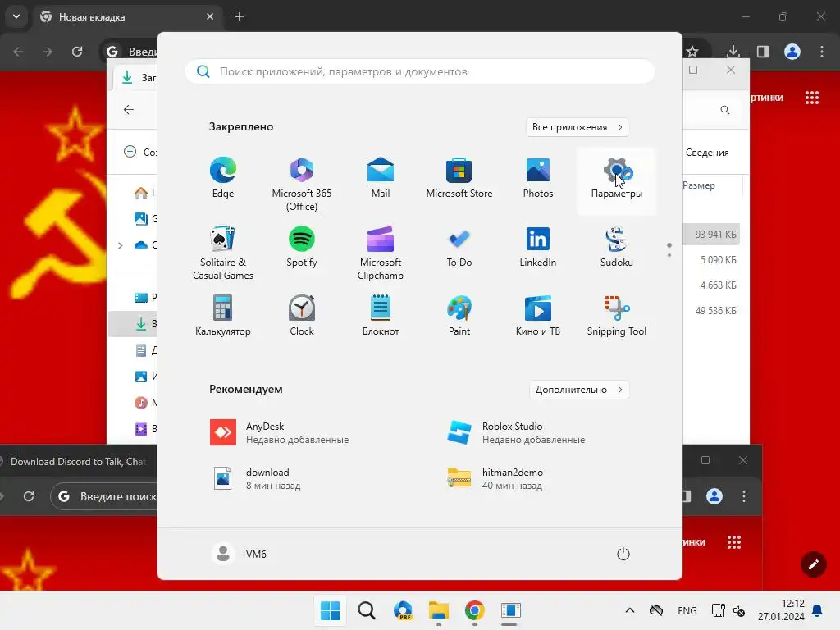Open Сведения details pane in Explorer
The image size is (840, 630).
coord(707,153)
